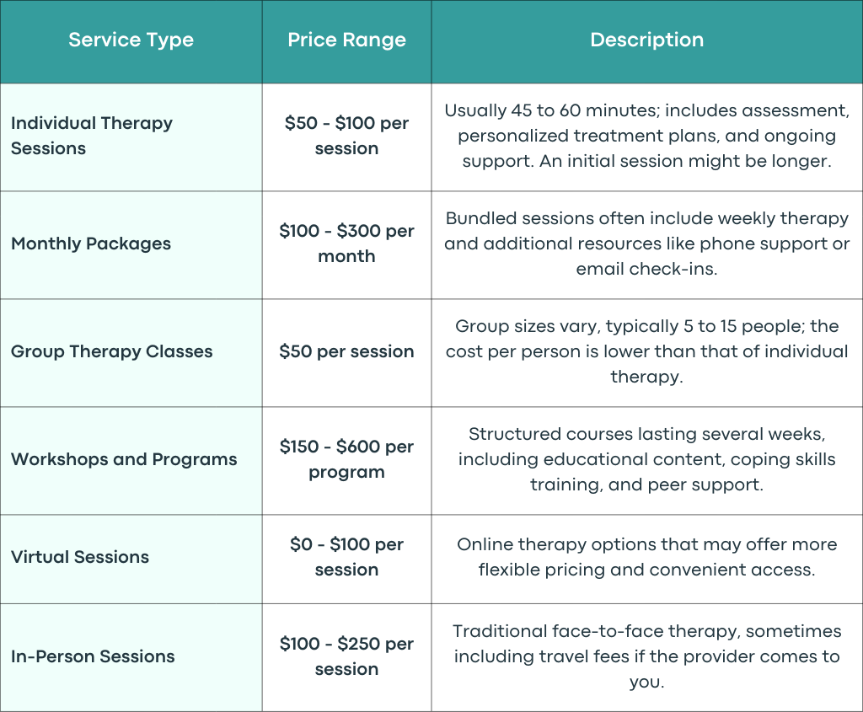This screenshot has width=863, height=712.
Task: Select the Virtual Sessions row label
Action: click(x=80, y=557)
